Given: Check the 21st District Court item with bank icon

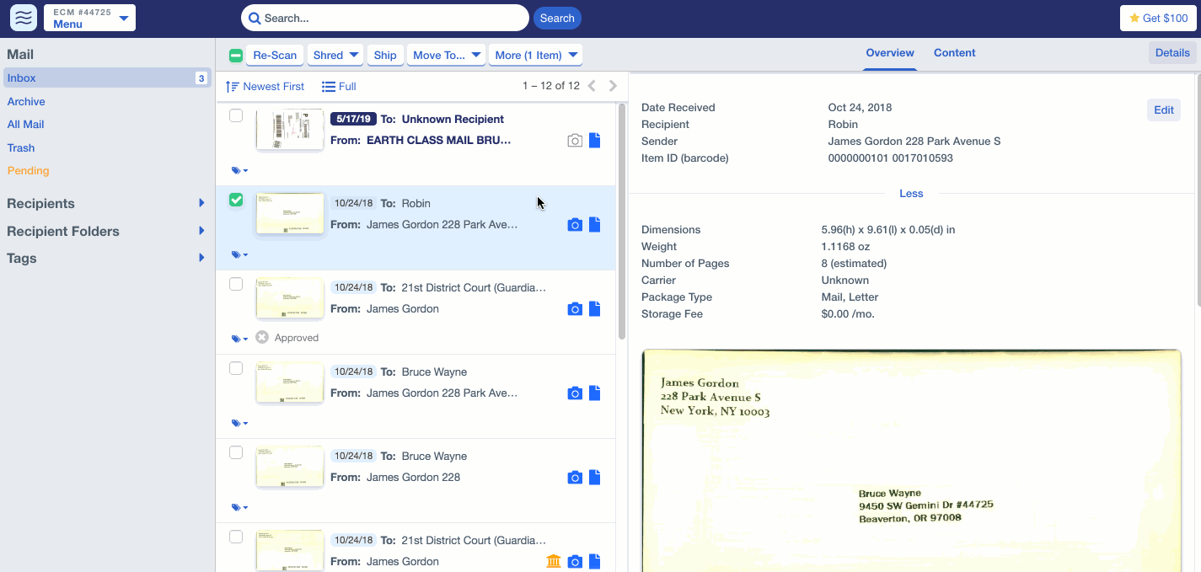Looking at the screenshot, I should [x=236, y=537].
